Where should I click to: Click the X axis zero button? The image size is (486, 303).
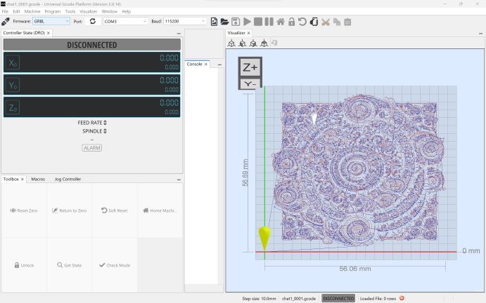pos(13,62)
